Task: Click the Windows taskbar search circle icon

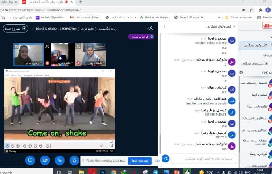Action: coord(59,172)
